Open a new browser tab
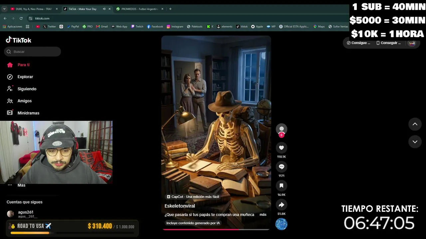Viewport: 426px width, 239px height. (x=170, y=9)
